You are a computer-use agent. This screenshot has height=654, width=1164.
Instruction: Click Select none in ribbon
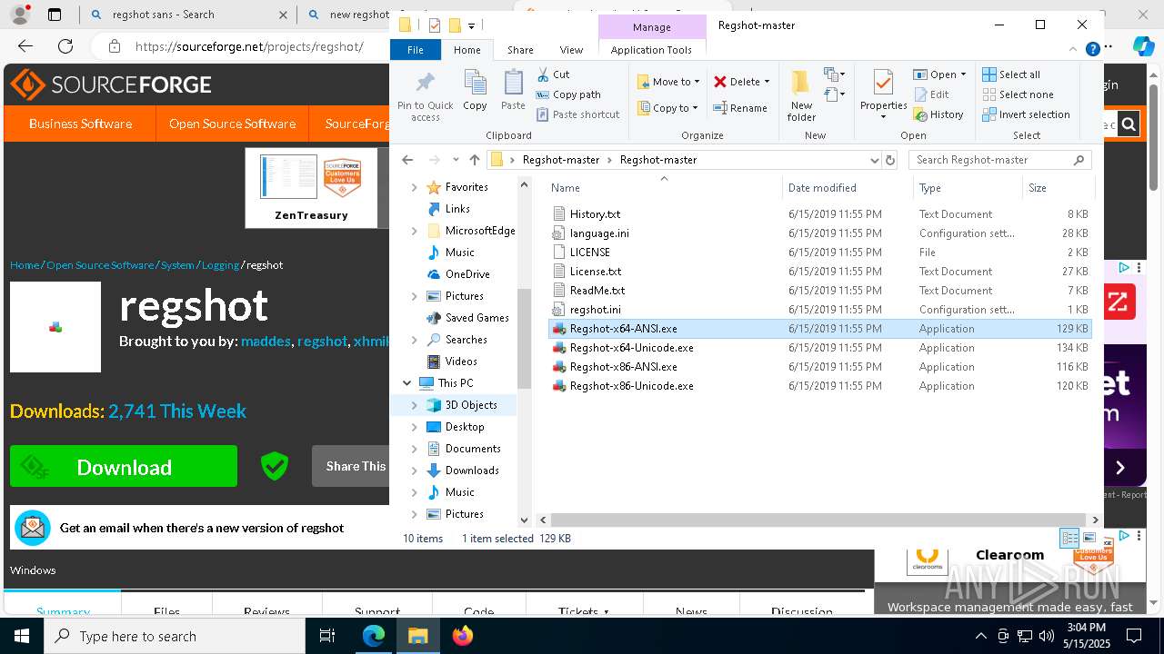coord(1018,94)
